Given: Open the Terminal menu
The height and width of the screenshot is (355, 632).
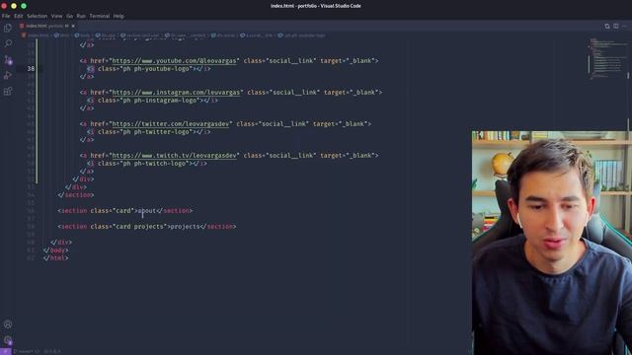Looking at the screenshot, I should tap(100, 16).
